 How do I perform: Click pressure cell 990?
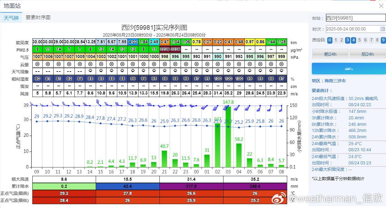coord(218,56)
